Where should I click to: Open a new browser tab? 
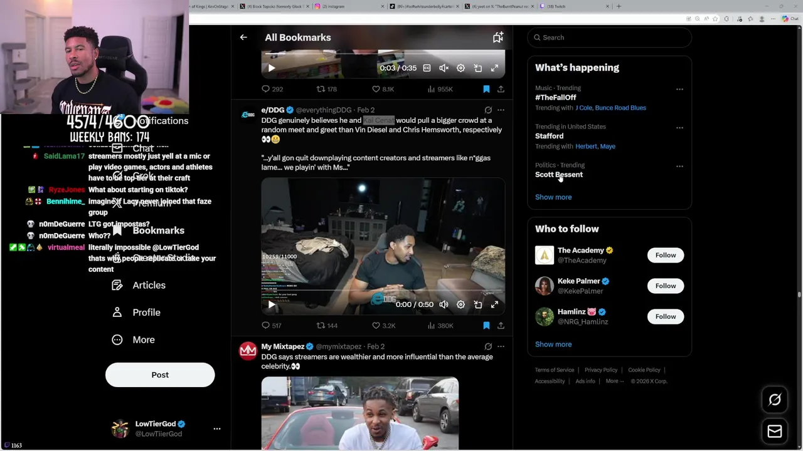click(619, 6)
